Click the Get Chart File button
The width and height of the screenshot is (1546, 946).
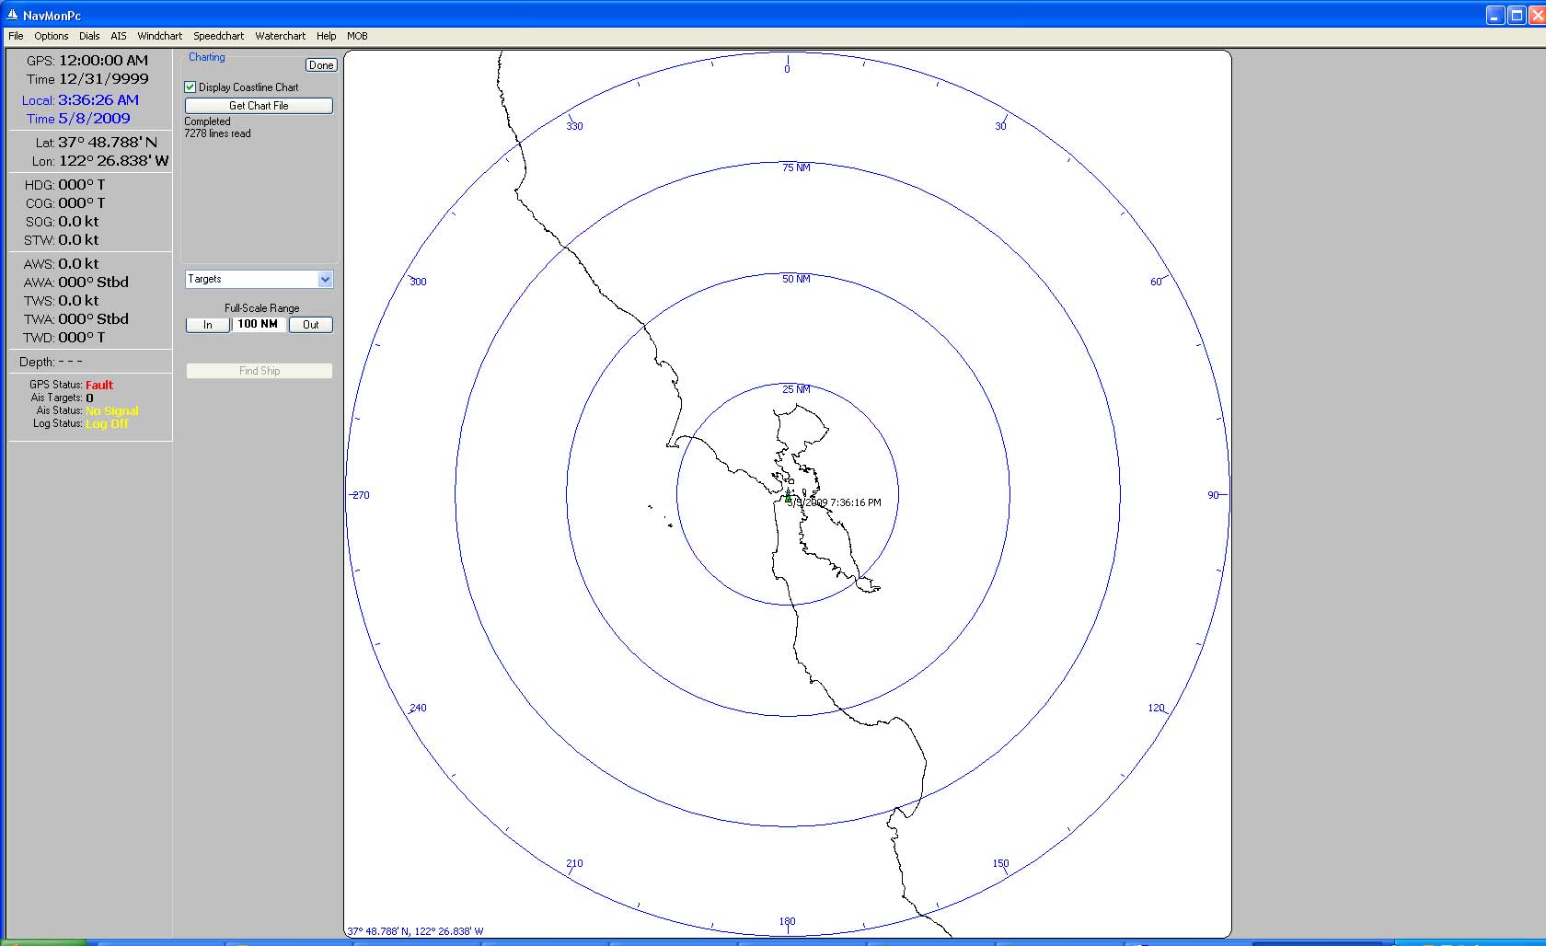259,106
